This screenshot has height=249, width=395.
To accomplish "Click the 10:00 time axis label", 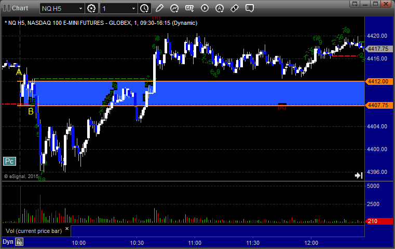I will point(78,243).
